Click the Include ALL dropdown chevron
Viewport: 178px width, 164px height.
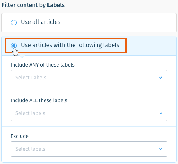pyautogui.click(x=161, y=113)
